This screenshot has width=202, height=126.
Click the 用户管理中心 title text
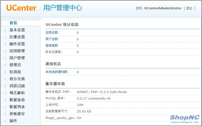pos(62,8)
